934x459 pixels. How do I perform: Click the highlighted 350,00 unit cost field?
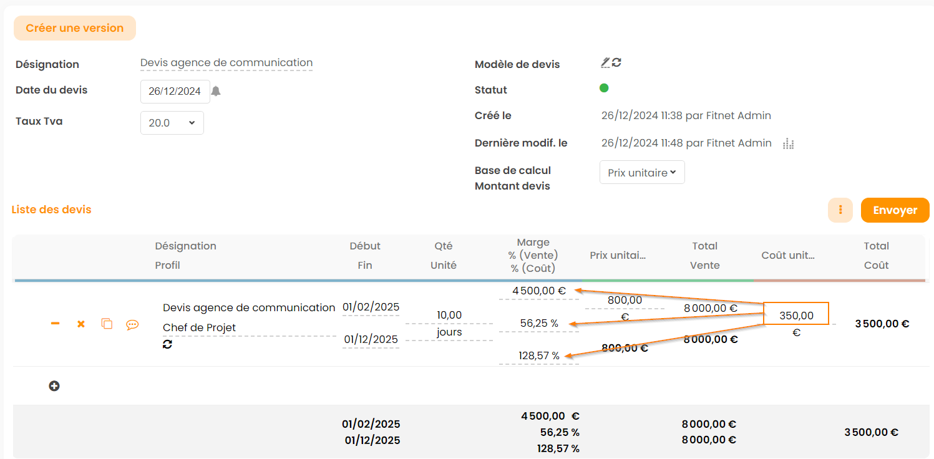pos(796,316)
